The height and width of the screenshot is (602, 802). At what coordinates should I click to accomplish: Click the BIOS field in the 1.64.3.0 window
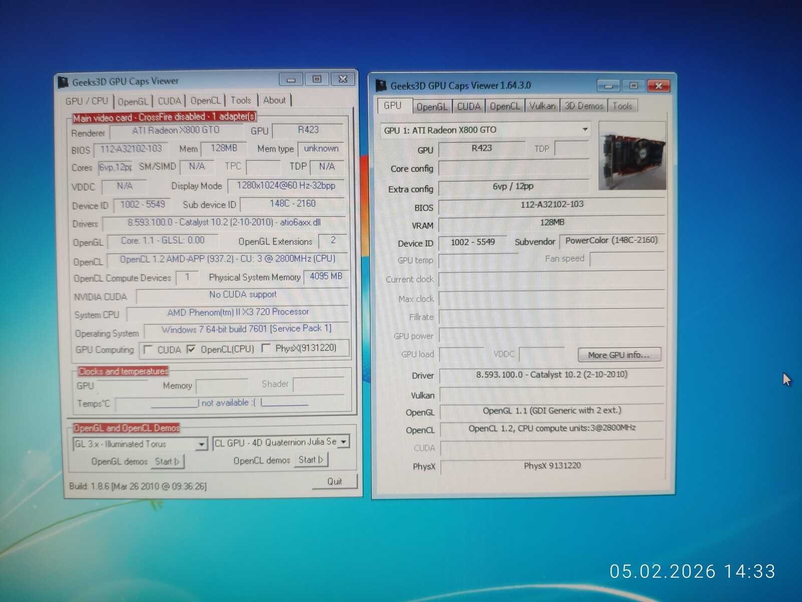point(552,205)
